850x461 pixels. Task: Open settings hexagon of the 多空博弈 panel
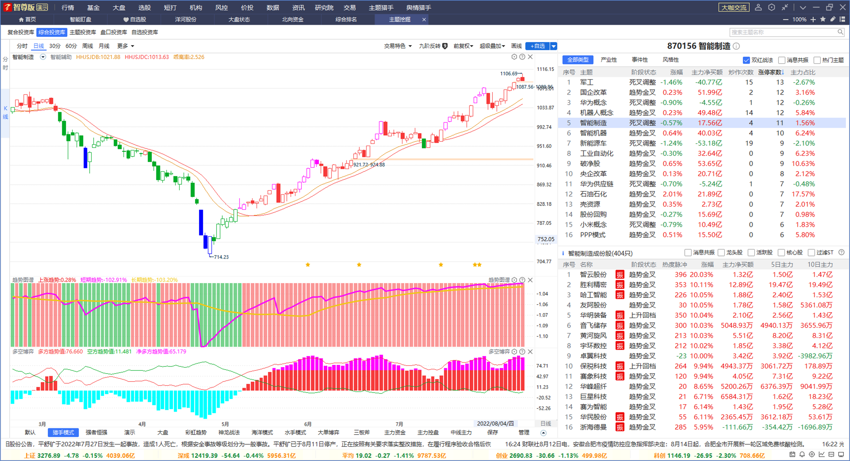(x=514, y=351)
